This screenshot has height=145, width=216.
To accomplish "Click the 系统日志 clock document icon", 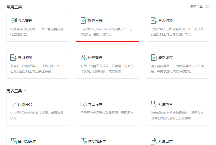I will (154, 141).
